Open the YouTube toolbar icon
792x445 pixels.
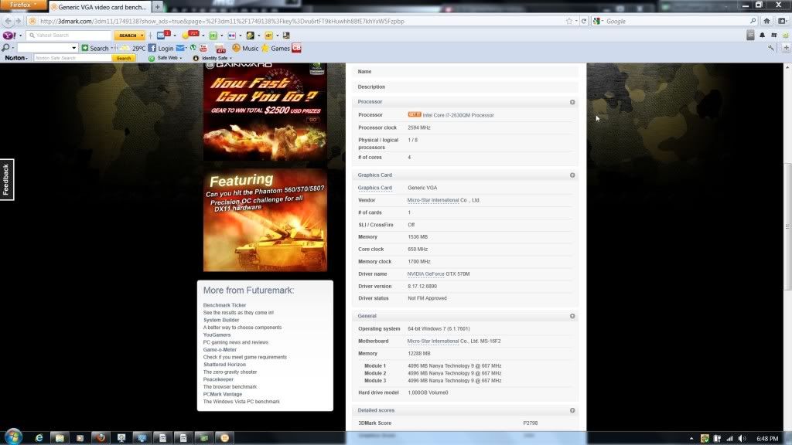tap(203, 48)
